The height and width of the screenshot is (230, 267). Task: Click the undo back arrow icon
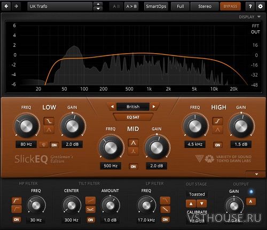tap(6, 6)
